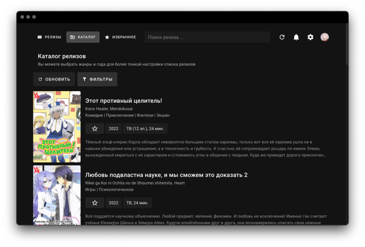Click description starting Тёмный эльф-клирик Карла
This screenshot has height=247, width=365.
pos(205,149)
